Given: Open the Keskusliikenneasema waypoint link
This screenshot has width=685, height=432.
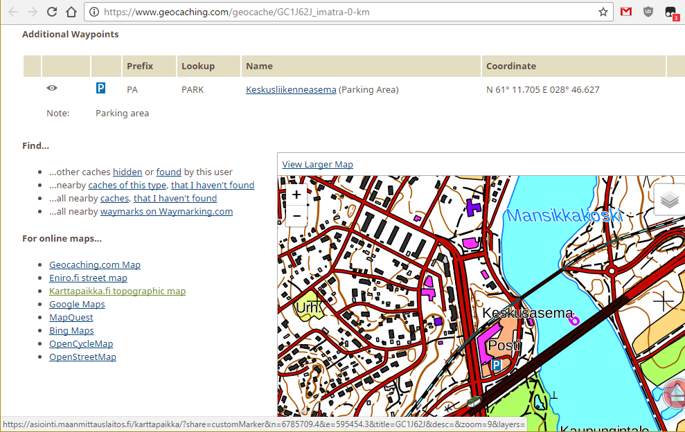Looking at the screenshot, I should [x=291, y=89].
